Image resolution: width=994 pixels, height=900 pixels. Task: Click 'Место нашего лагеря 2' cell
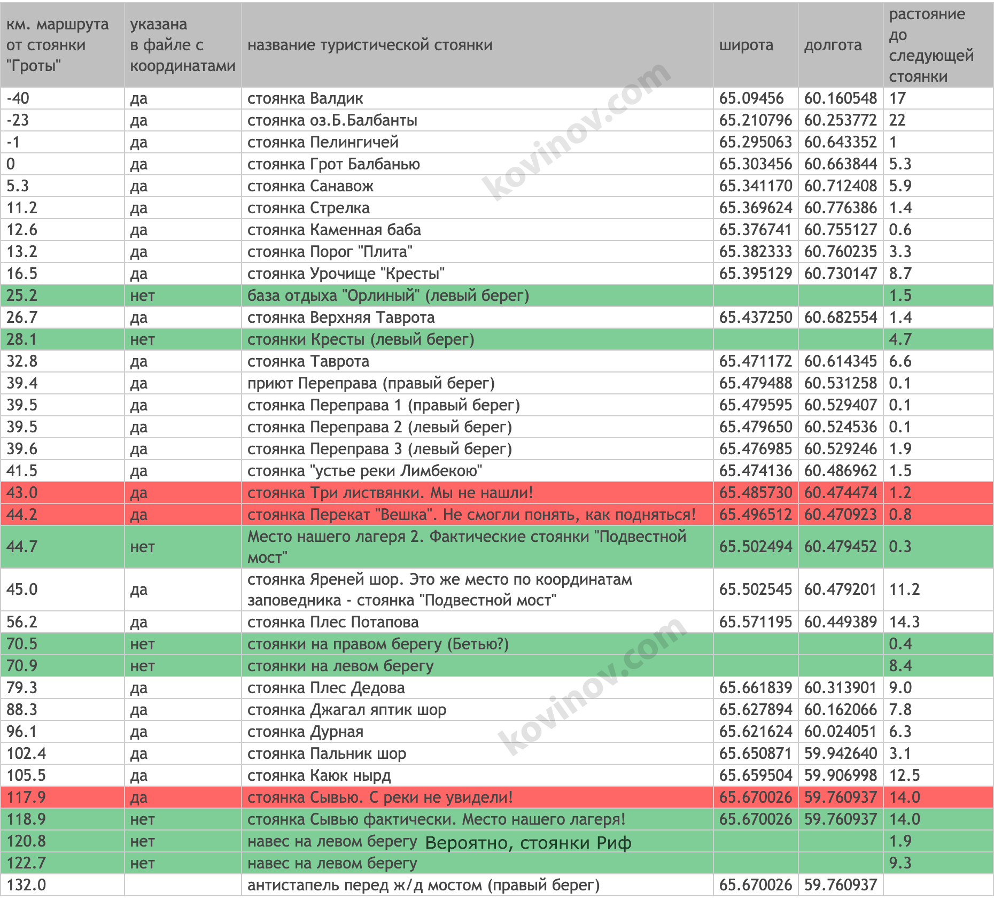pos(477,547)
